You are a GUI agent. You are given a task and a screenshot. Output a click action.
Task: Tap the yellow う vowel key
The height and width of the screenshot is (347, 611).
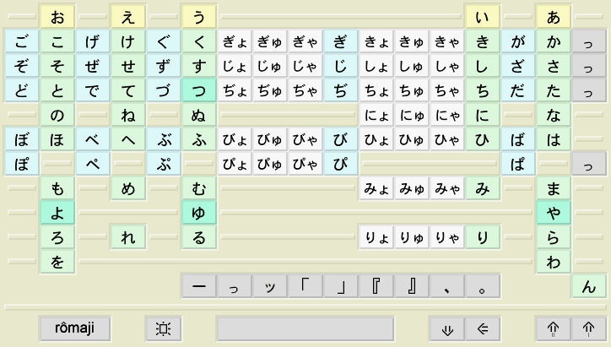(x=198, y=17)
